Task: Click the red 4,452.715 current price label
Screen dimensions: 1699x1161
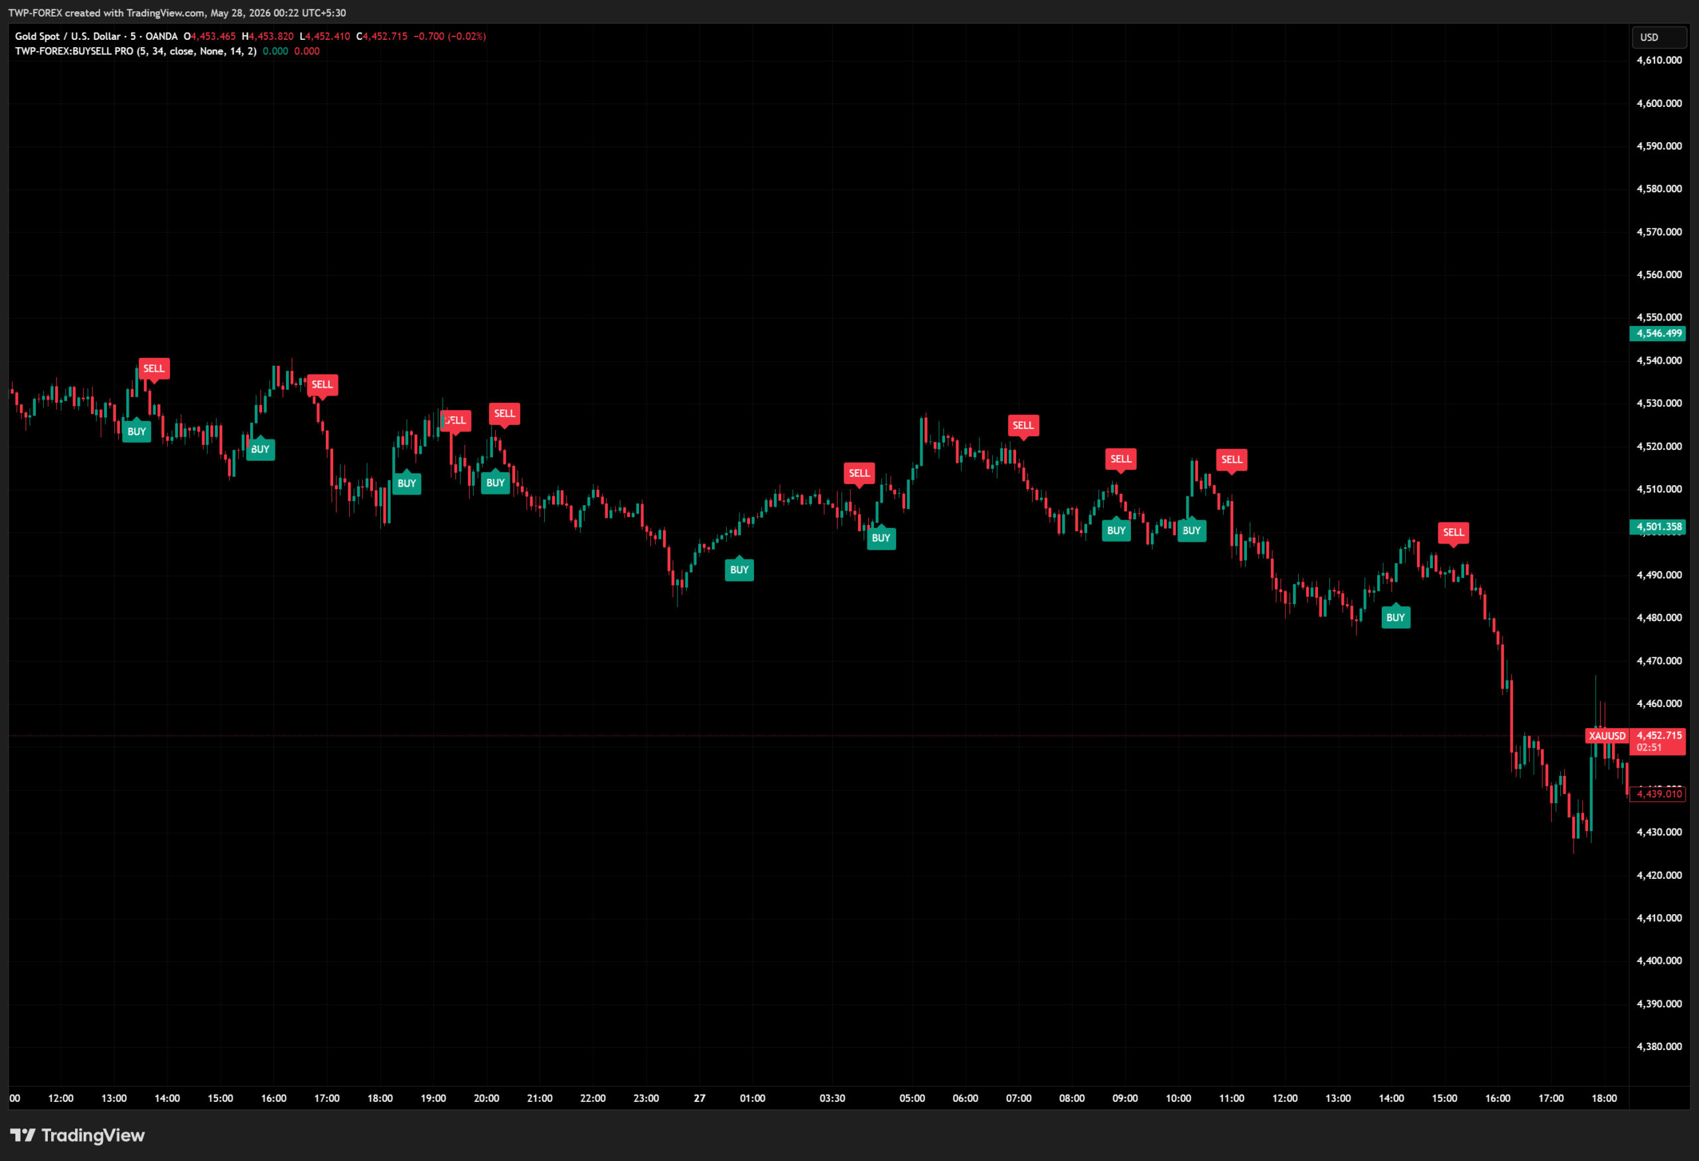Action: pyautogui.click(x=1658, y=735)
